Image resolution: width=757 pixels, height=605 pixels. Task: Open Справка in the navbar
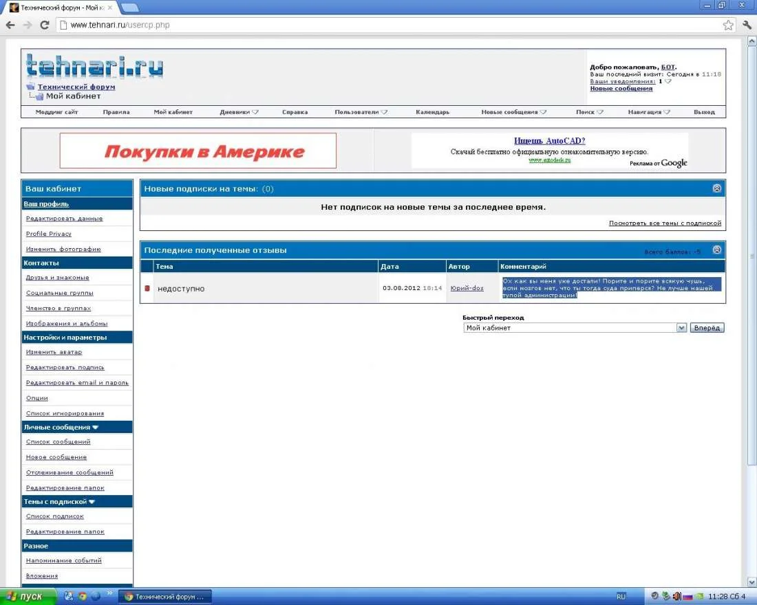tap(295, 112)
